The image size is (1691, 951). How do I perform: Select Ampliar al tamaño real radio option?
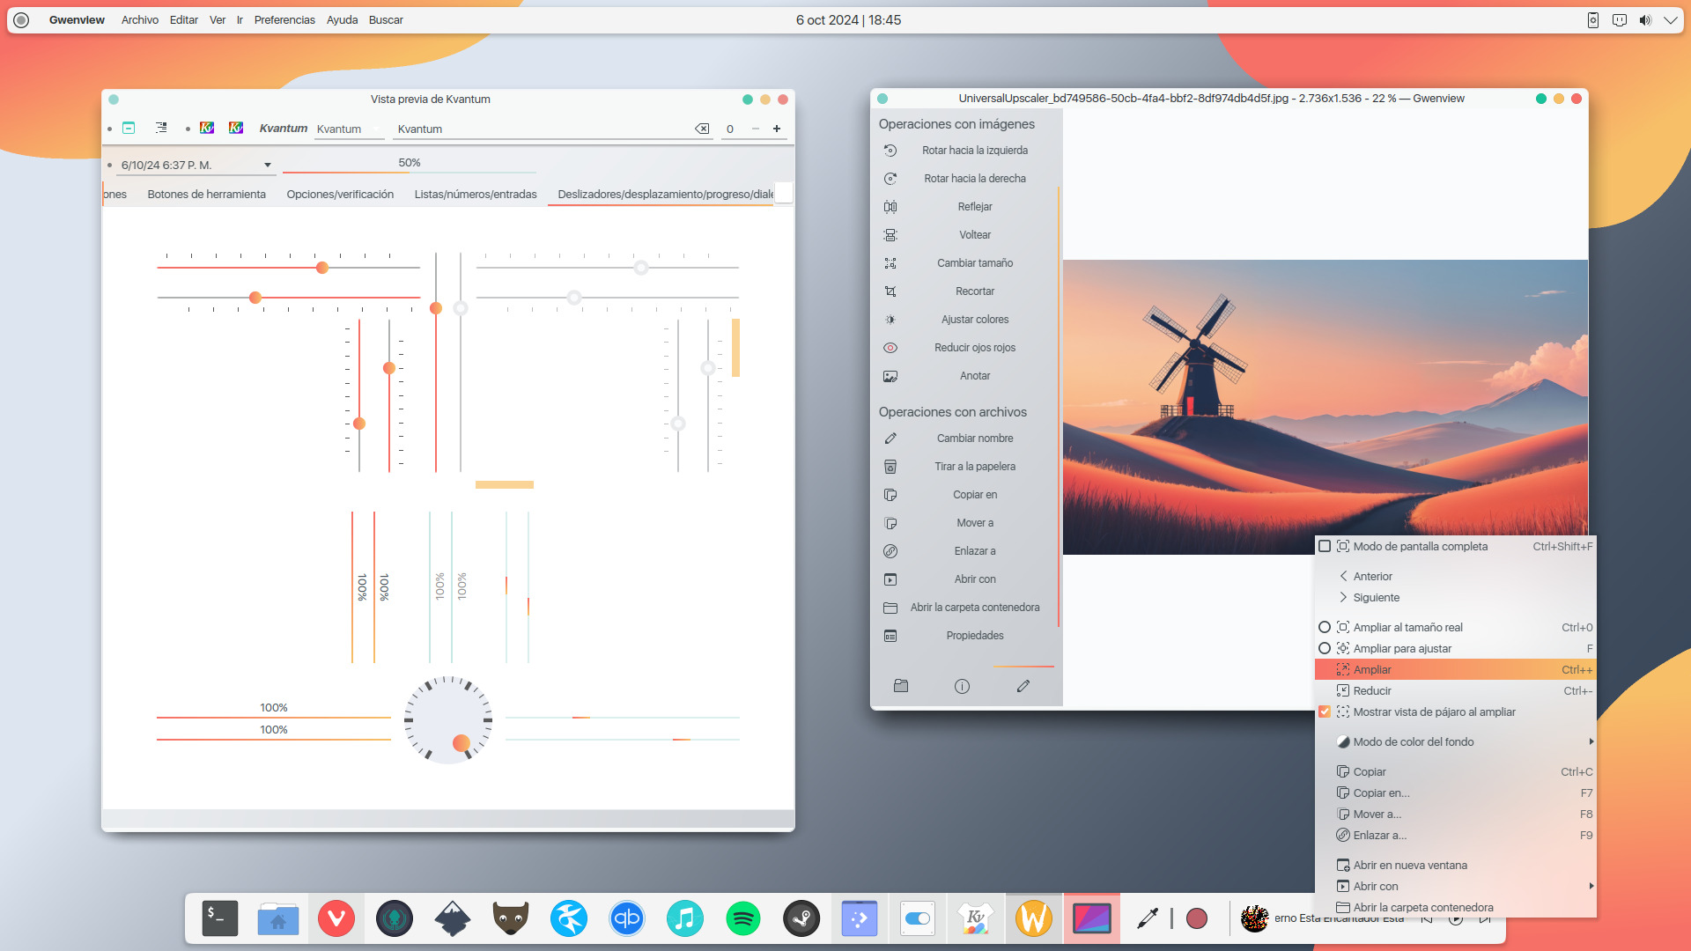click(x=1325, y=628)
